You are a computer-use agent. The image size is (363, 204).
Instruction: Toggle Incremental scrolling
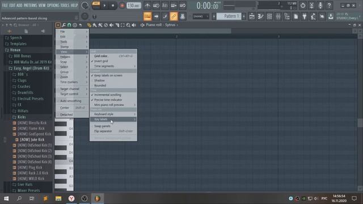(113, 95)
